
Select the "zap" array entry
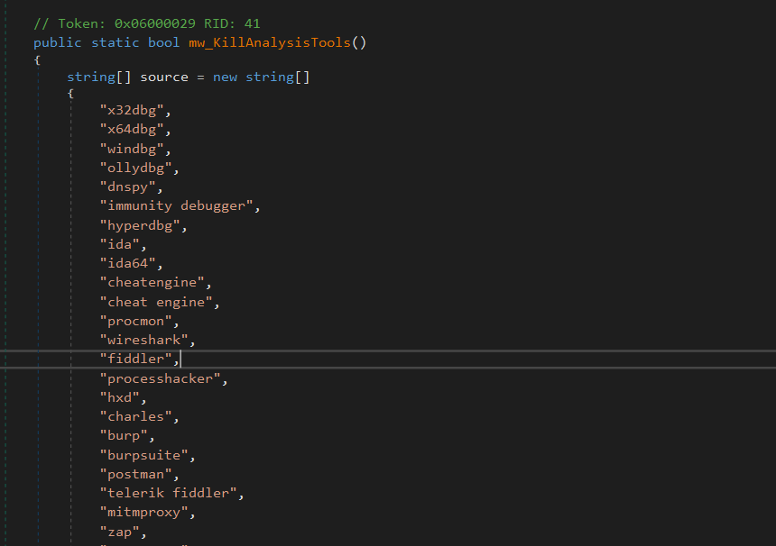coord(119,532)
